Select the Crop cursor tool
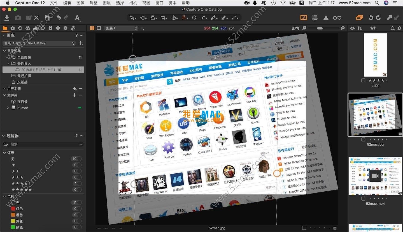The height and width of the screenshot is (232, 403). (164, 18)
